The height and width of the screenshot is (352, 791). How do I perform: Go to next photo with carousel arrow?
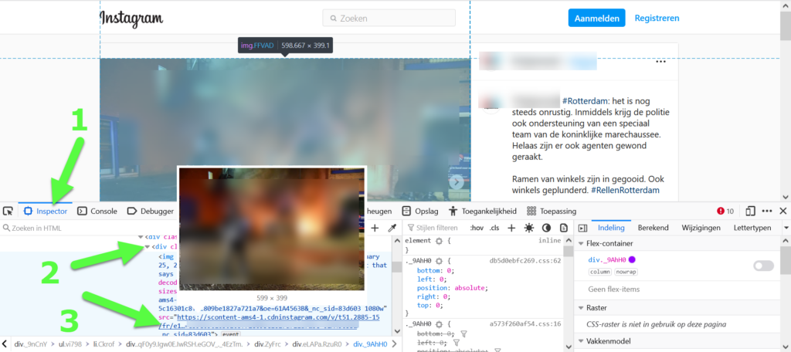(457, 182)
